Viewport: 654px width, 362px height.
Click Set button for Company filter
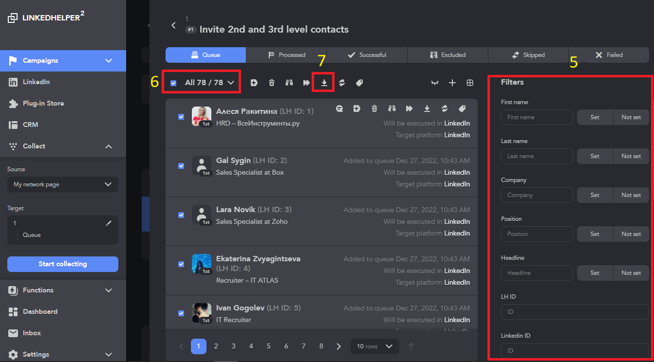(595, 195)
